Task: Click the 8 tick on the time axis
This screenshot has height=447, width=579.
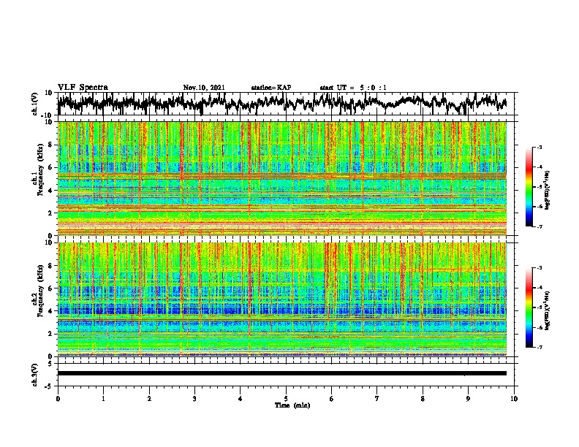Action: click(423, 399)
